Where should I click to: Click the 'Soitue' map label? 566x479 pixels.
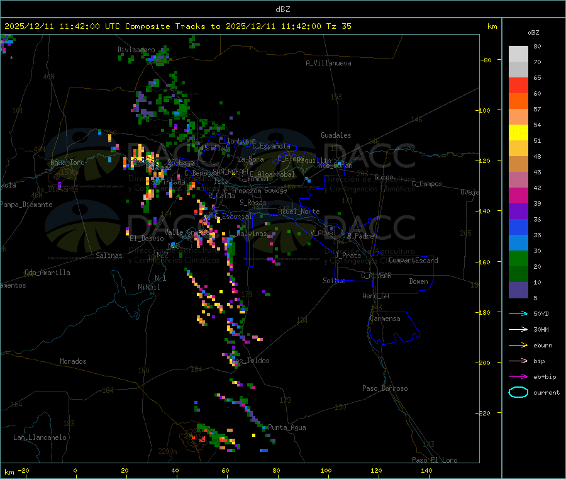(334, 281)
